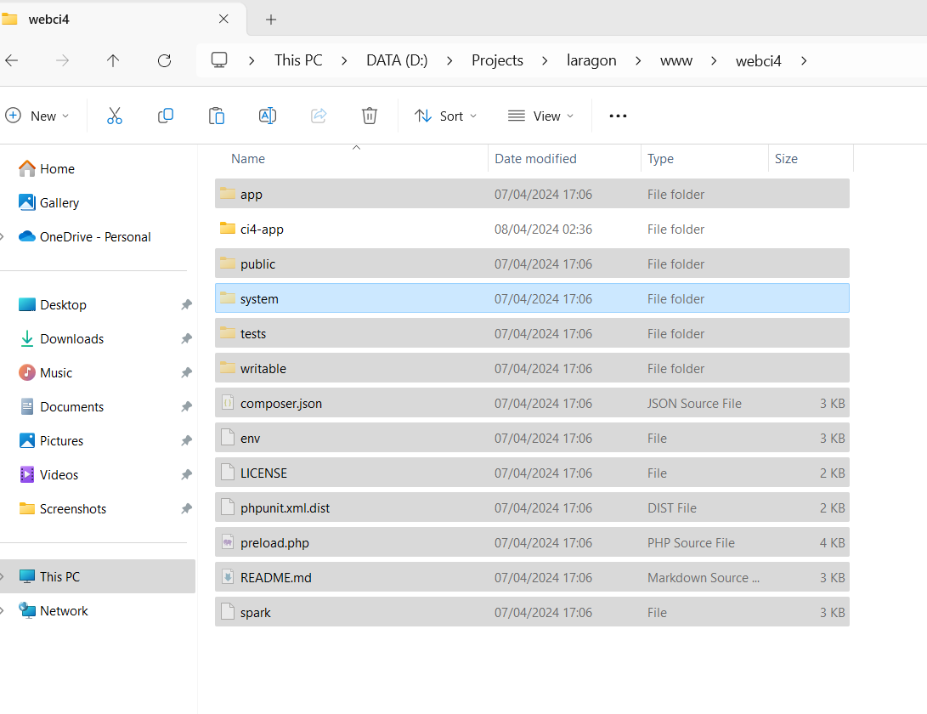
Task: Select the public folder
Action: 532,263
